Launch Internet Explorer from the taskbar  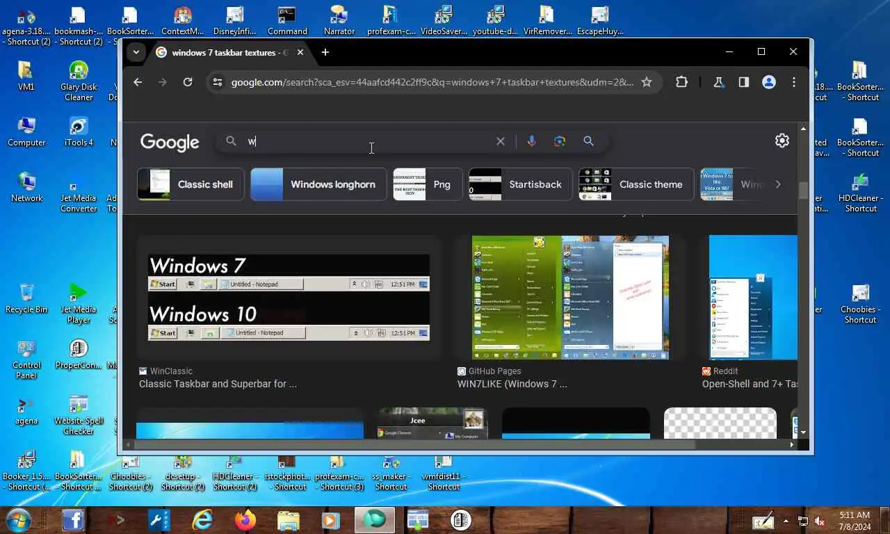(202, 520)
